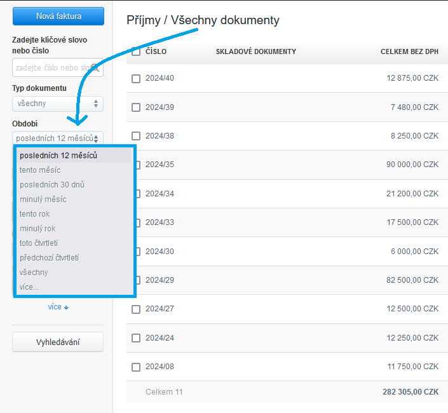The height and width of the screenshot is (413, 448).
Task: Open invoice number 2024/33
Action: 160,222
